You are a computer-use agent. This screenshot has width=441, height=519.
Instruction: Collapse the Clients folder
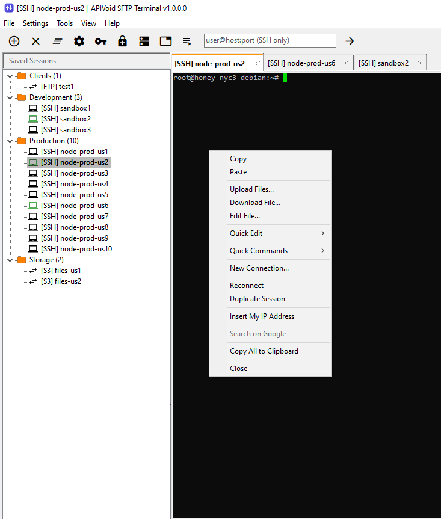[x=10, y=76]
